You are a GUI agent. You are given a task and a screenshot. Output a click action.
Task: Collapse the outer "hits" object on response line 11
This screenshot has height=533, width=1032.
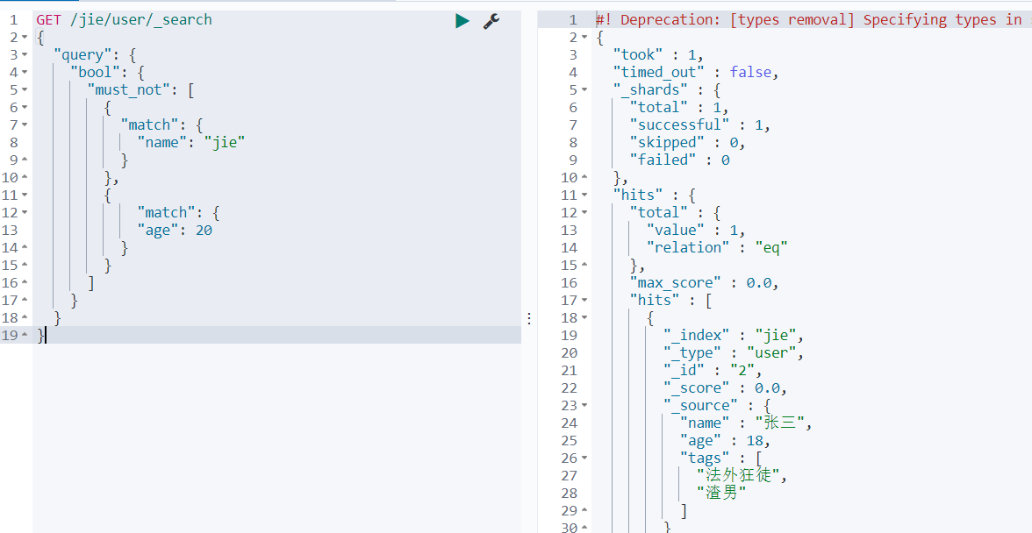click(584, 195)
